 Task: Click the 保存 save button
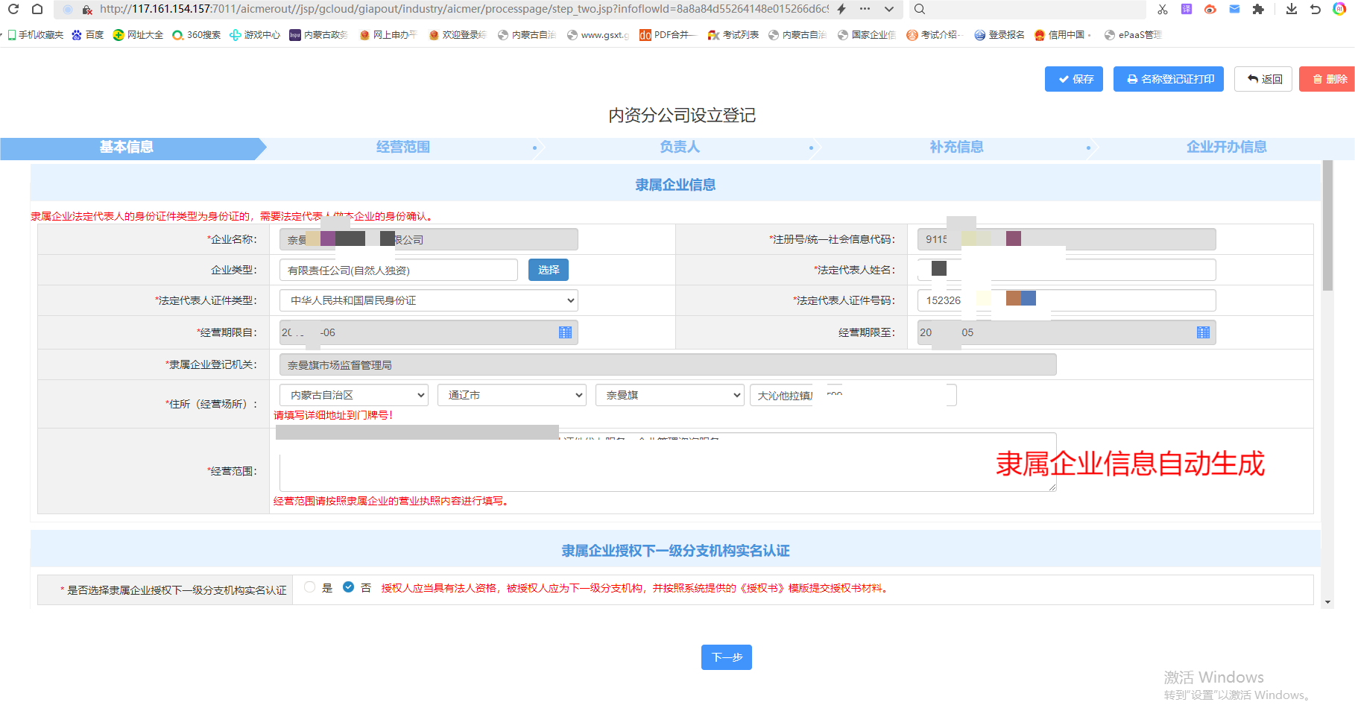(x=1073, y=79)
